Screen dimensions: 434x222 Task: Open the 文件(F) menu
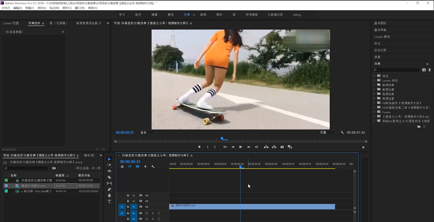click(x=6, y=8)
